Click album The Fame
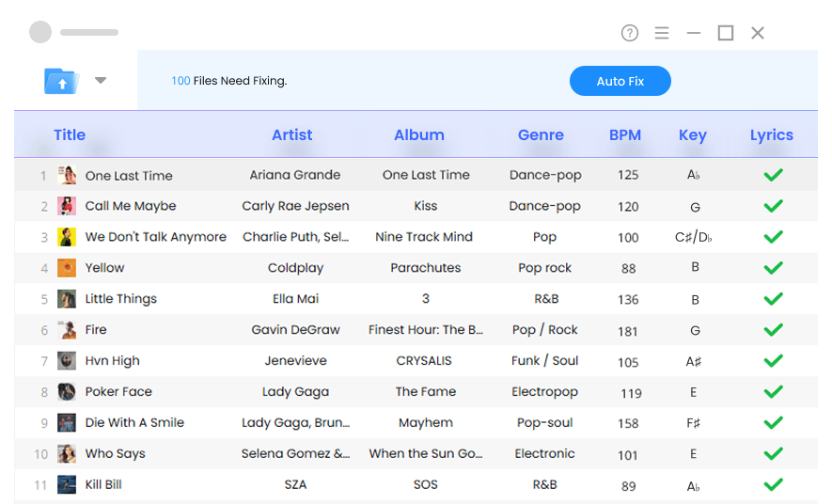 click(x=426, y=391)
